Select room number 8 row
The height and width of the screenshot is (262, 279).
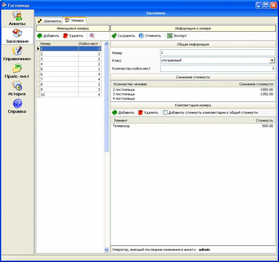pos(69,84)
